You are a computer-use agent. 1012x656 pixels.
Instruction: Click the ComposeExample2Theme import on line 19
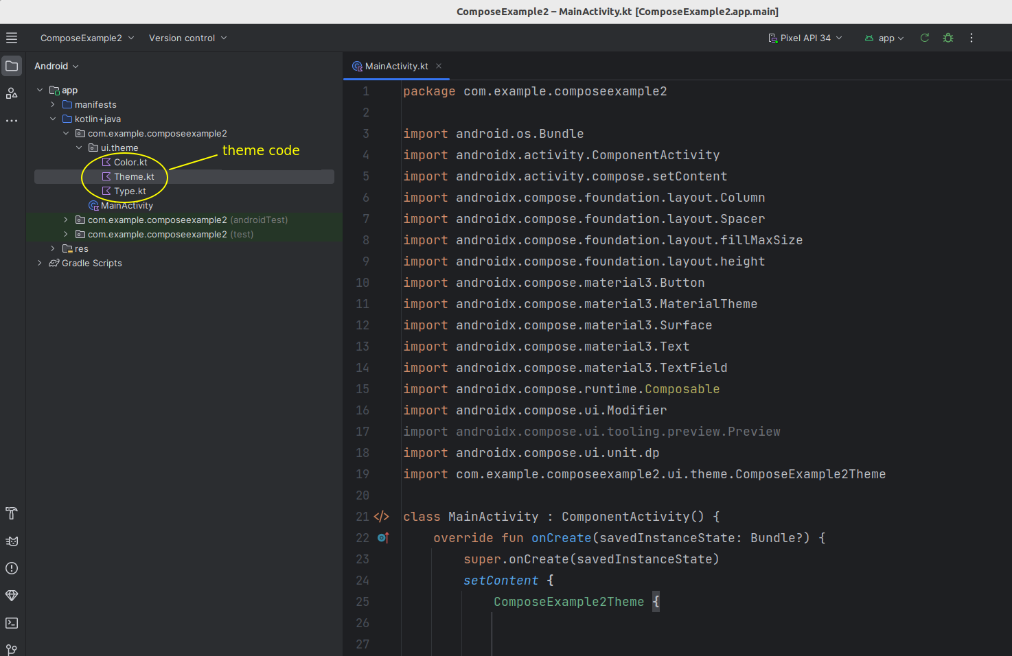[x=644, y=474]
